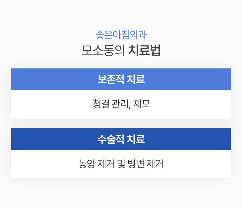Select the full 모소동의 치료법 heading
Screen dimensions: 242x208
pyautogui.click(x=121, y=51)
